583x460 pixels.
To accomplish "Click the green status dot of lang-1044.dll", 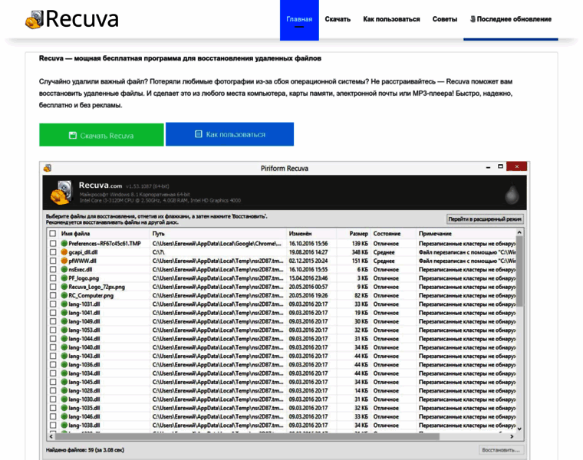I will tap(64, 339).
